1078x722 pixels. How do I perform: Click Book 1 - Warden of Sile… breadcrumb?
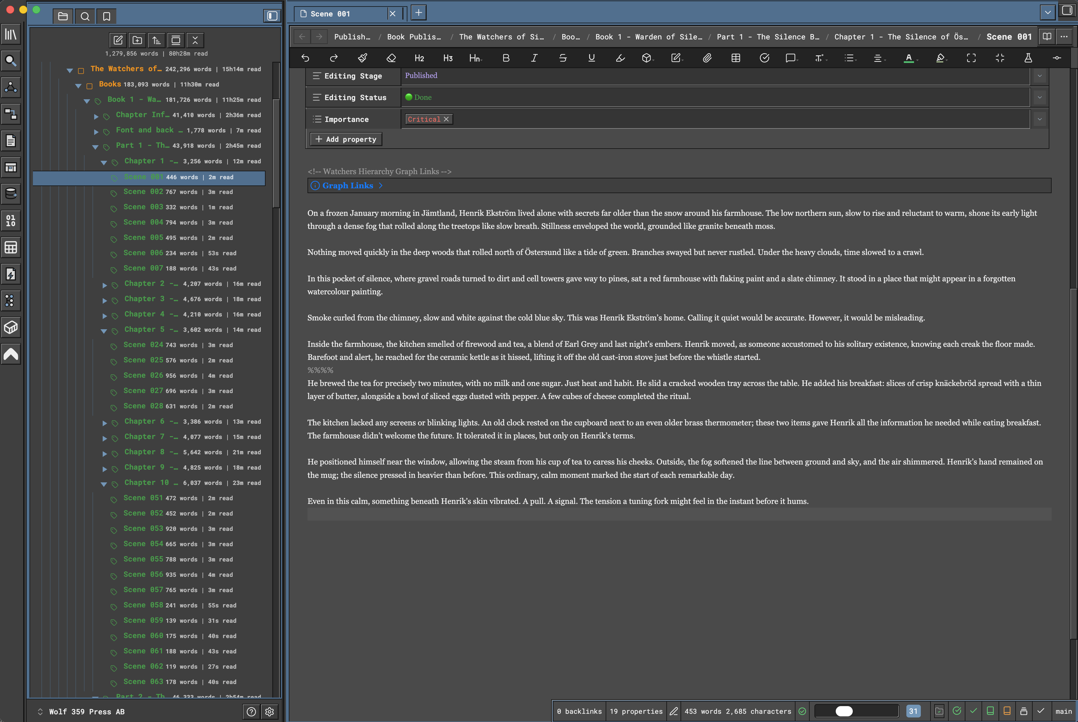pyautogui.click(x=649, y=37)
